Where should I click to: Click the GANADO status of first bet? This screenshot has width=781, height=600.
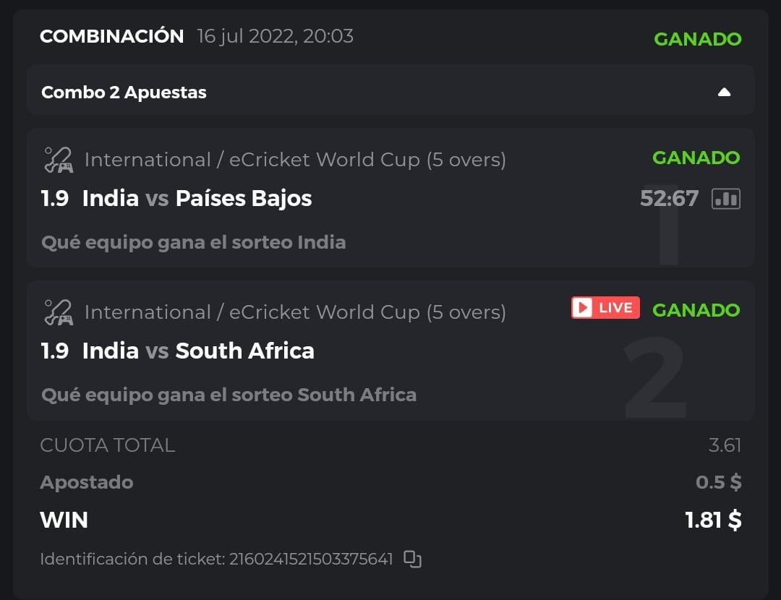[696, 158]
